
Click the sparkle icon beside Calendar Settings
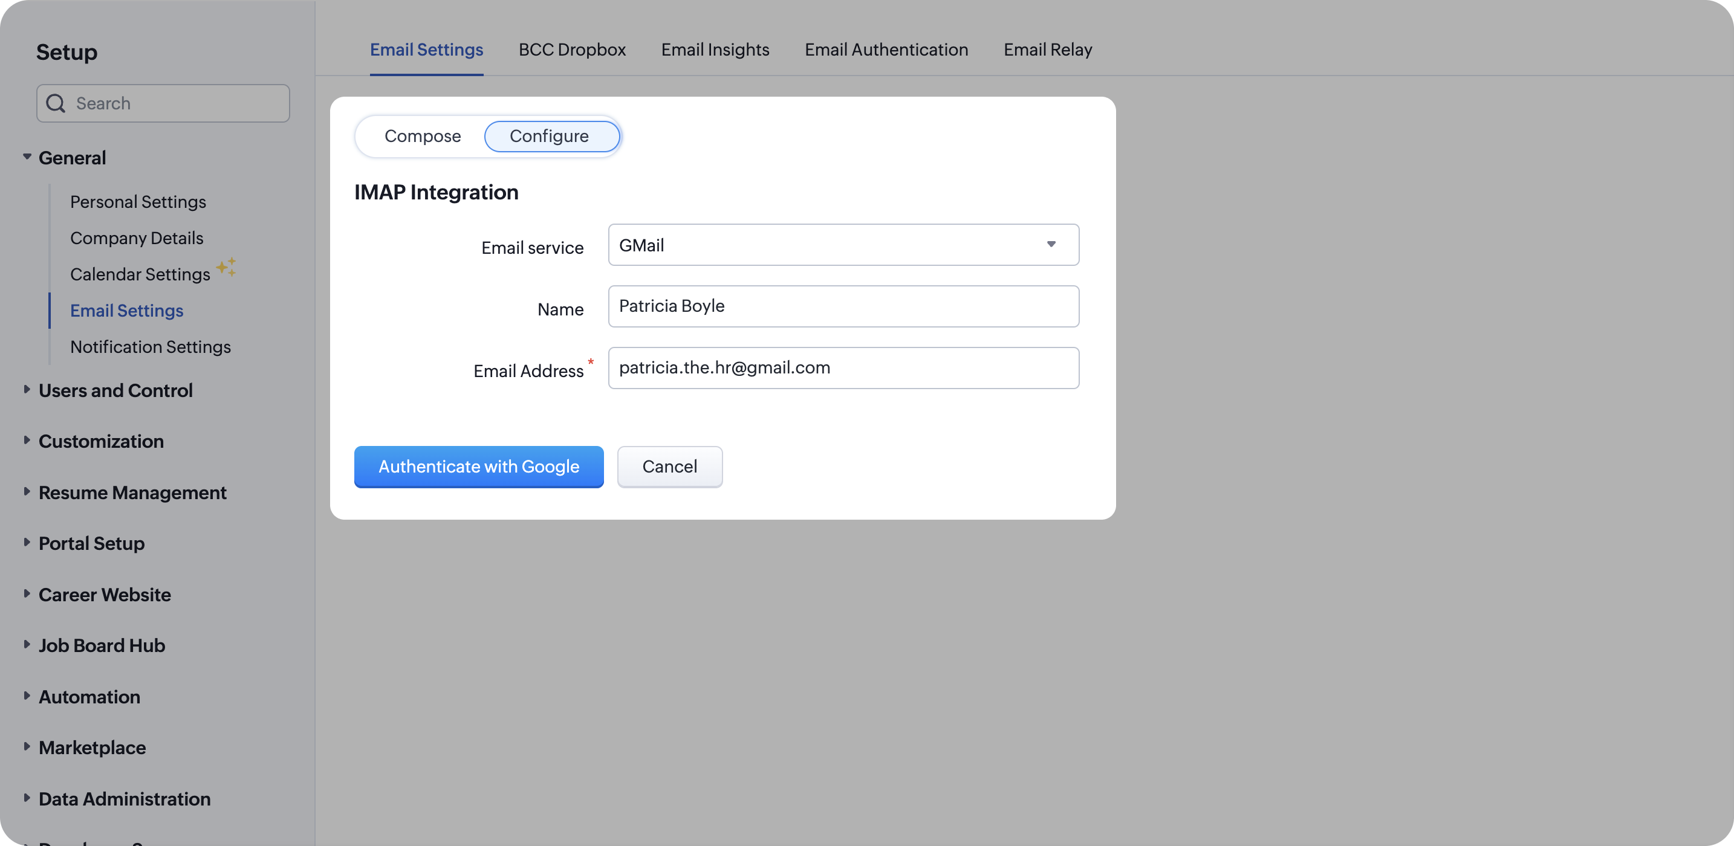coord(226,267)
